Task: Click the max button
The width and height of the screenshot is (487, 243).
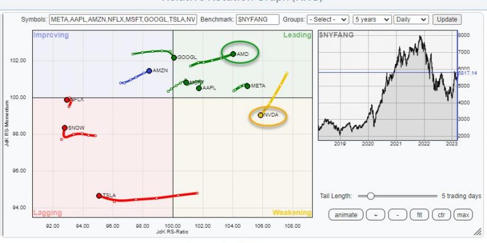Action: (x=463, y=214)
